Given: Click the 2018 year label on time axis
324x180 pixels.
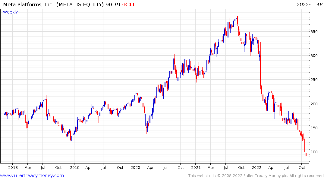Looking at the screenshot, I should pyautogui.click(x=13, y=167).
